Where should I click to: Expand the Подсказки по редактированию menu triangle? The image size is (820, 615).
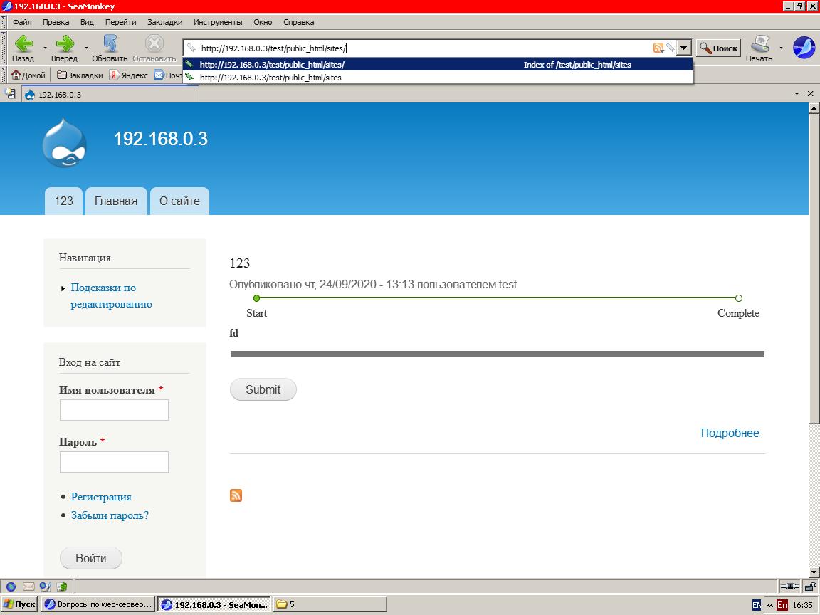pos(63,288)
